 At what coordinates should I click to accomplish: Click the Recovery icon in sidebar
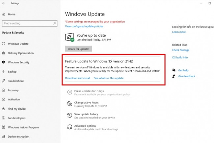pyautogui.click(x=4, y=90)
